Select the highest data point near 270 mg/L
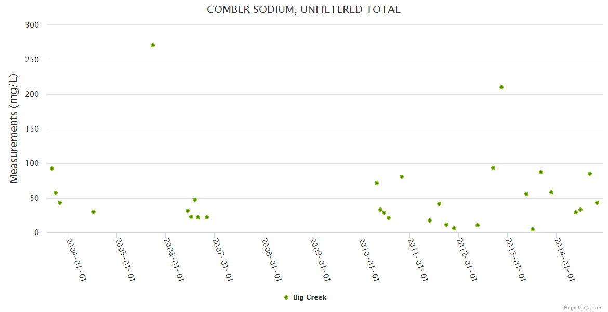 153,45
